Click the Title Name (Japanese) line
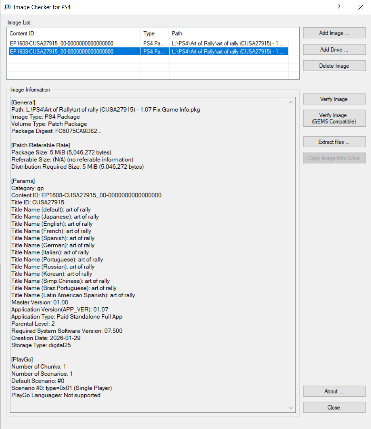This screenshot has width=371, height=429. 55,217
